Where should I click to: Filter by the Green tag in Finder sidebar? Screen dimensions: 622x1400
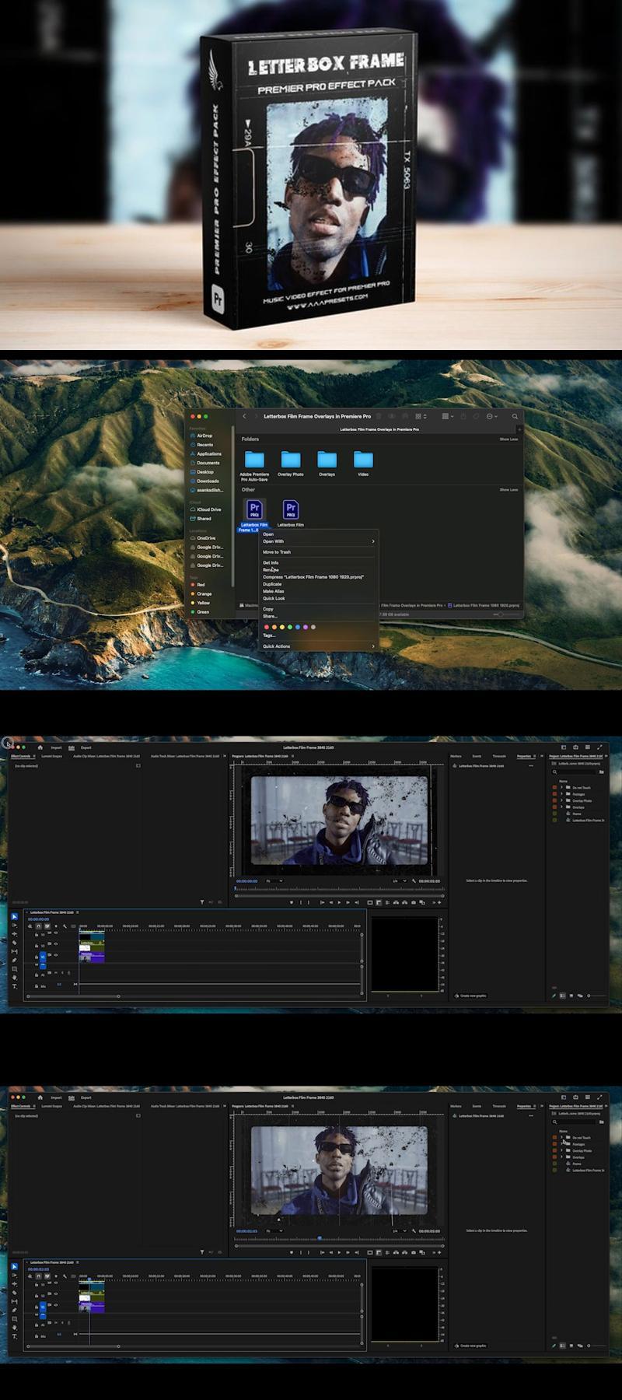[200, 612]
